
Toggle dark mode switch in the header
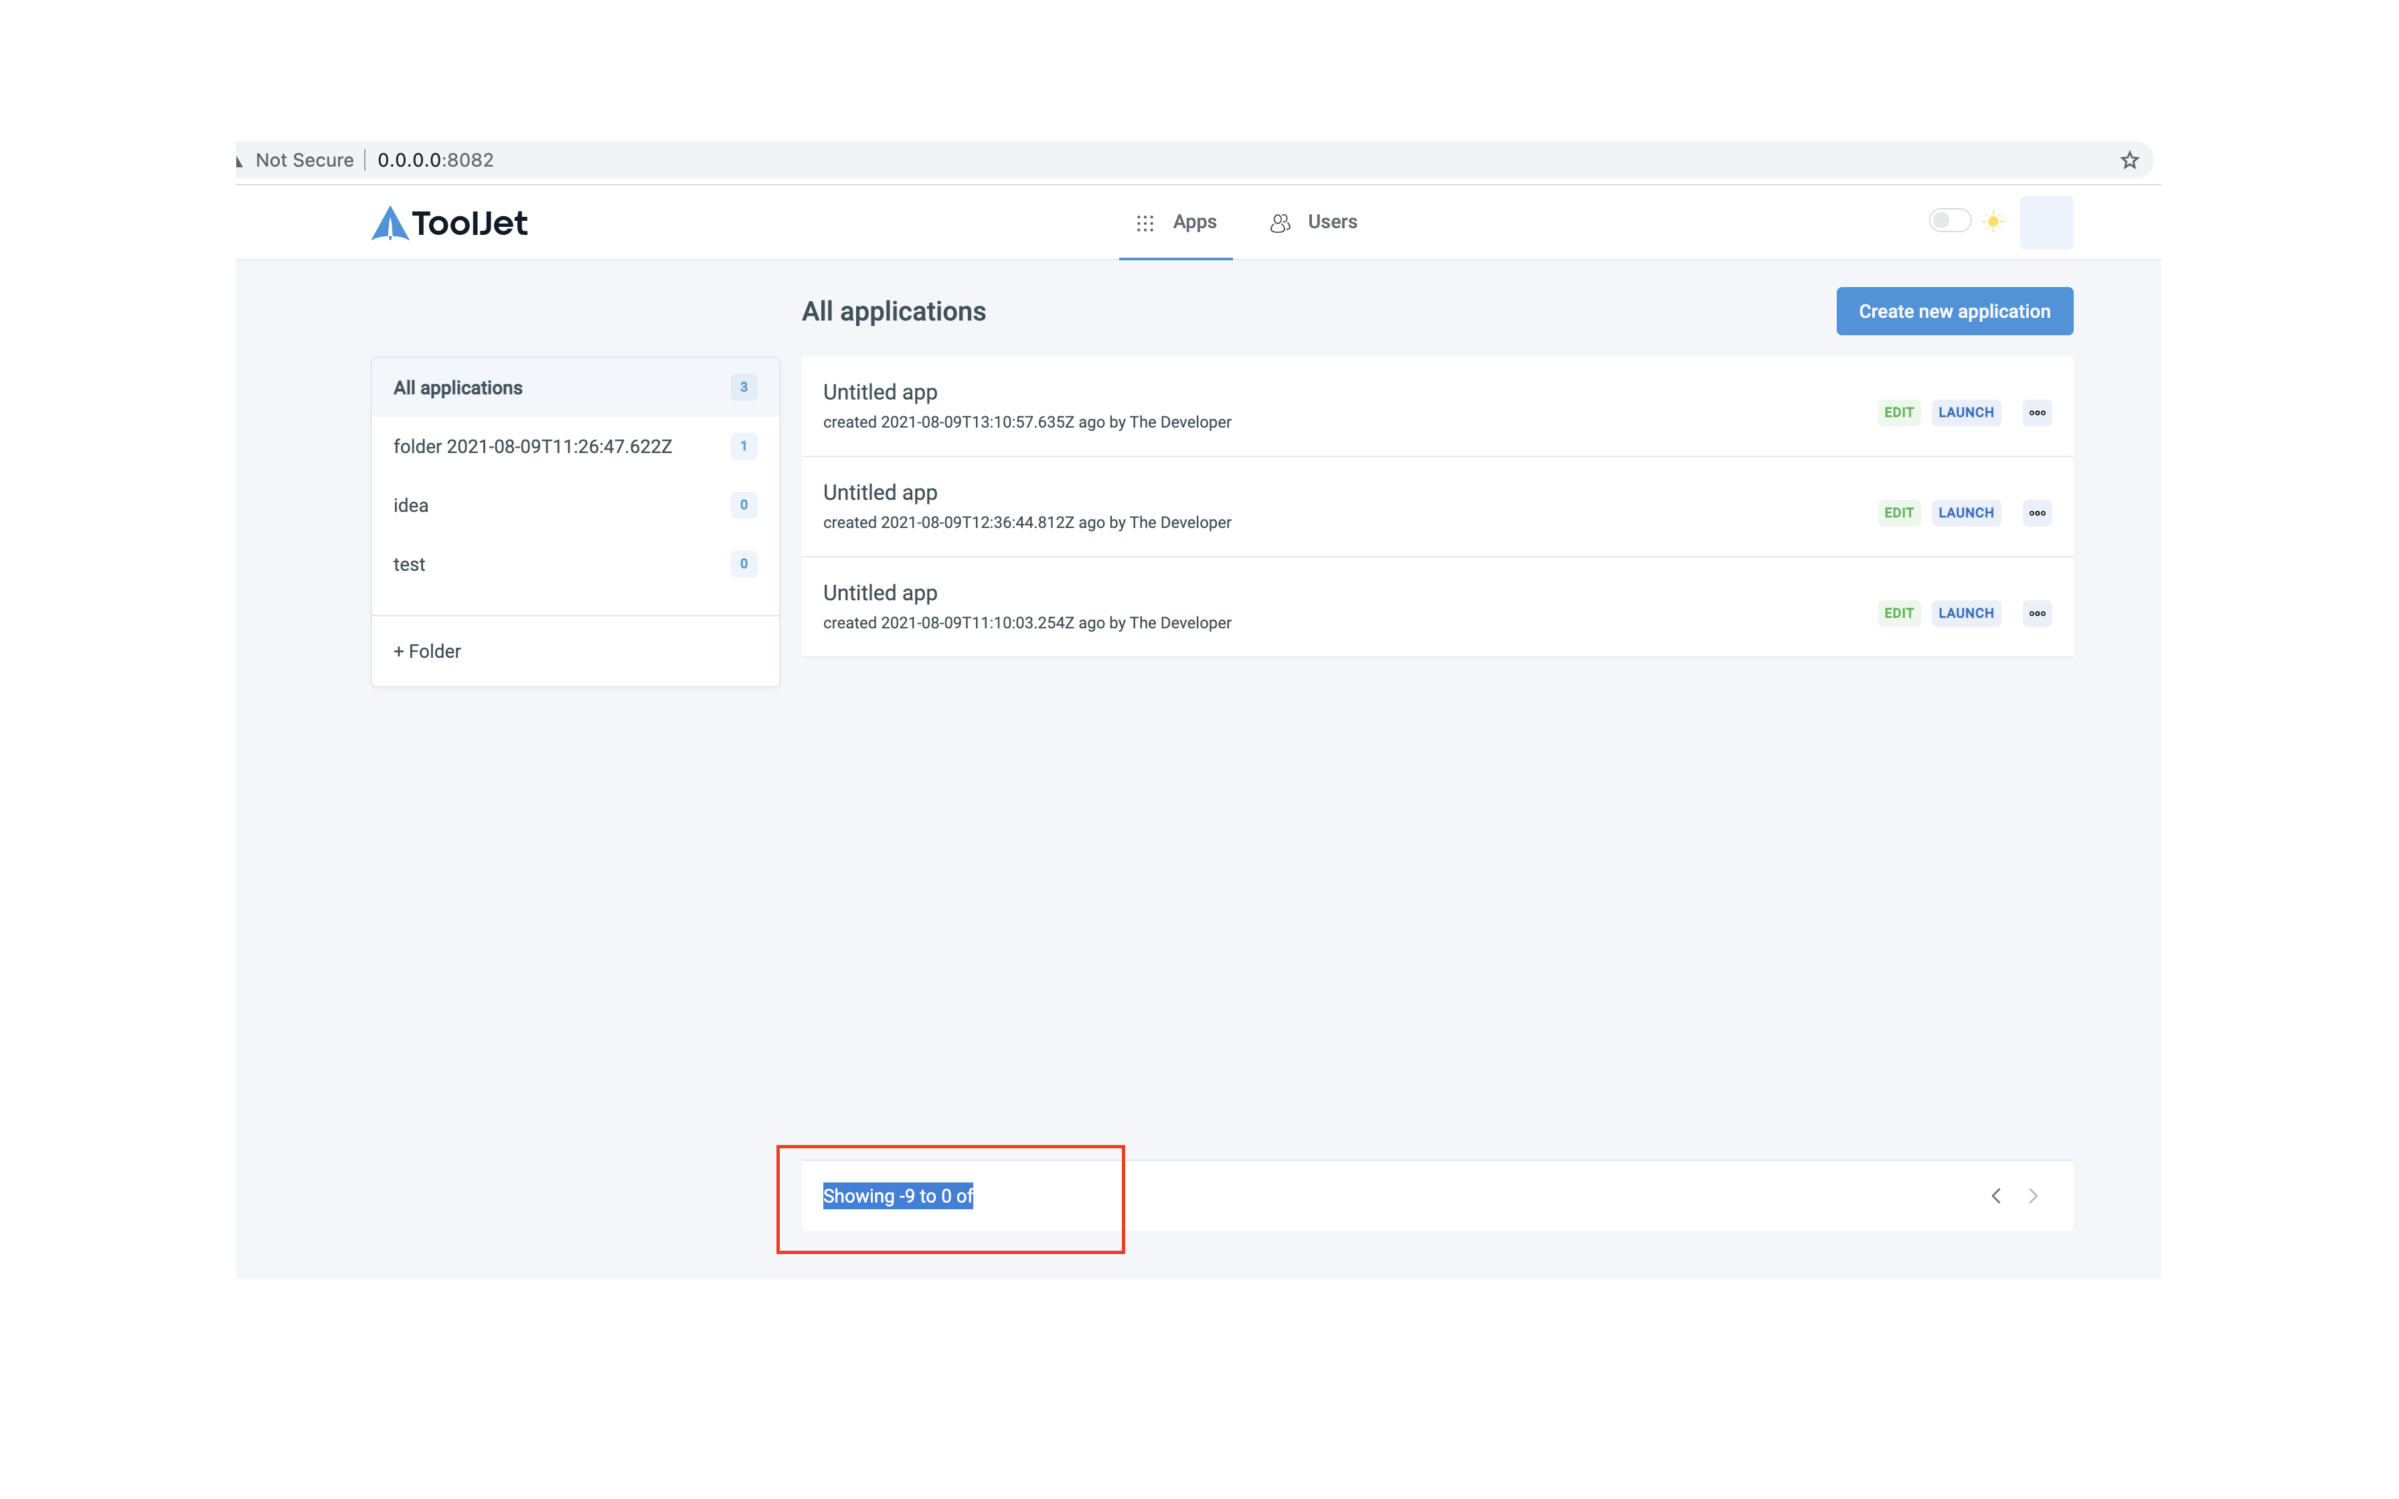[1951, 220]
